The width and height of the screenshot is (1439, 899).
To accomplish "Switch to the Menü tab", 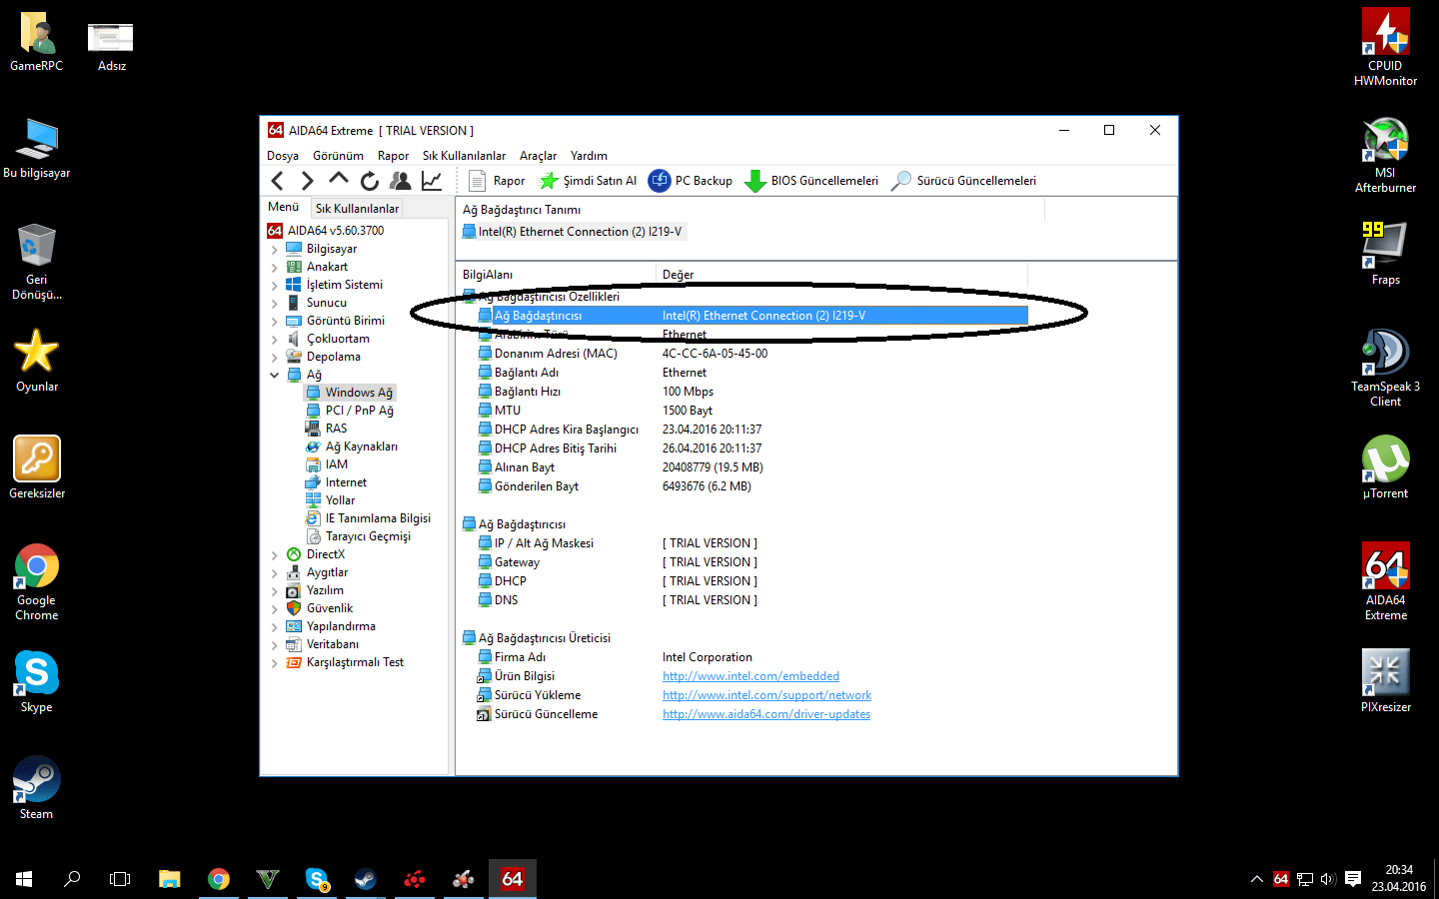I will point(283,207).
